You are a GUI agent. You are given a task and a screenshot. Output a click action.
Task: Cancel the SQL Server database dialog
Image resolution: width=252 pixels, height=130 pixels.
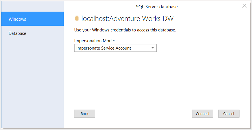(x=229, y=114)
